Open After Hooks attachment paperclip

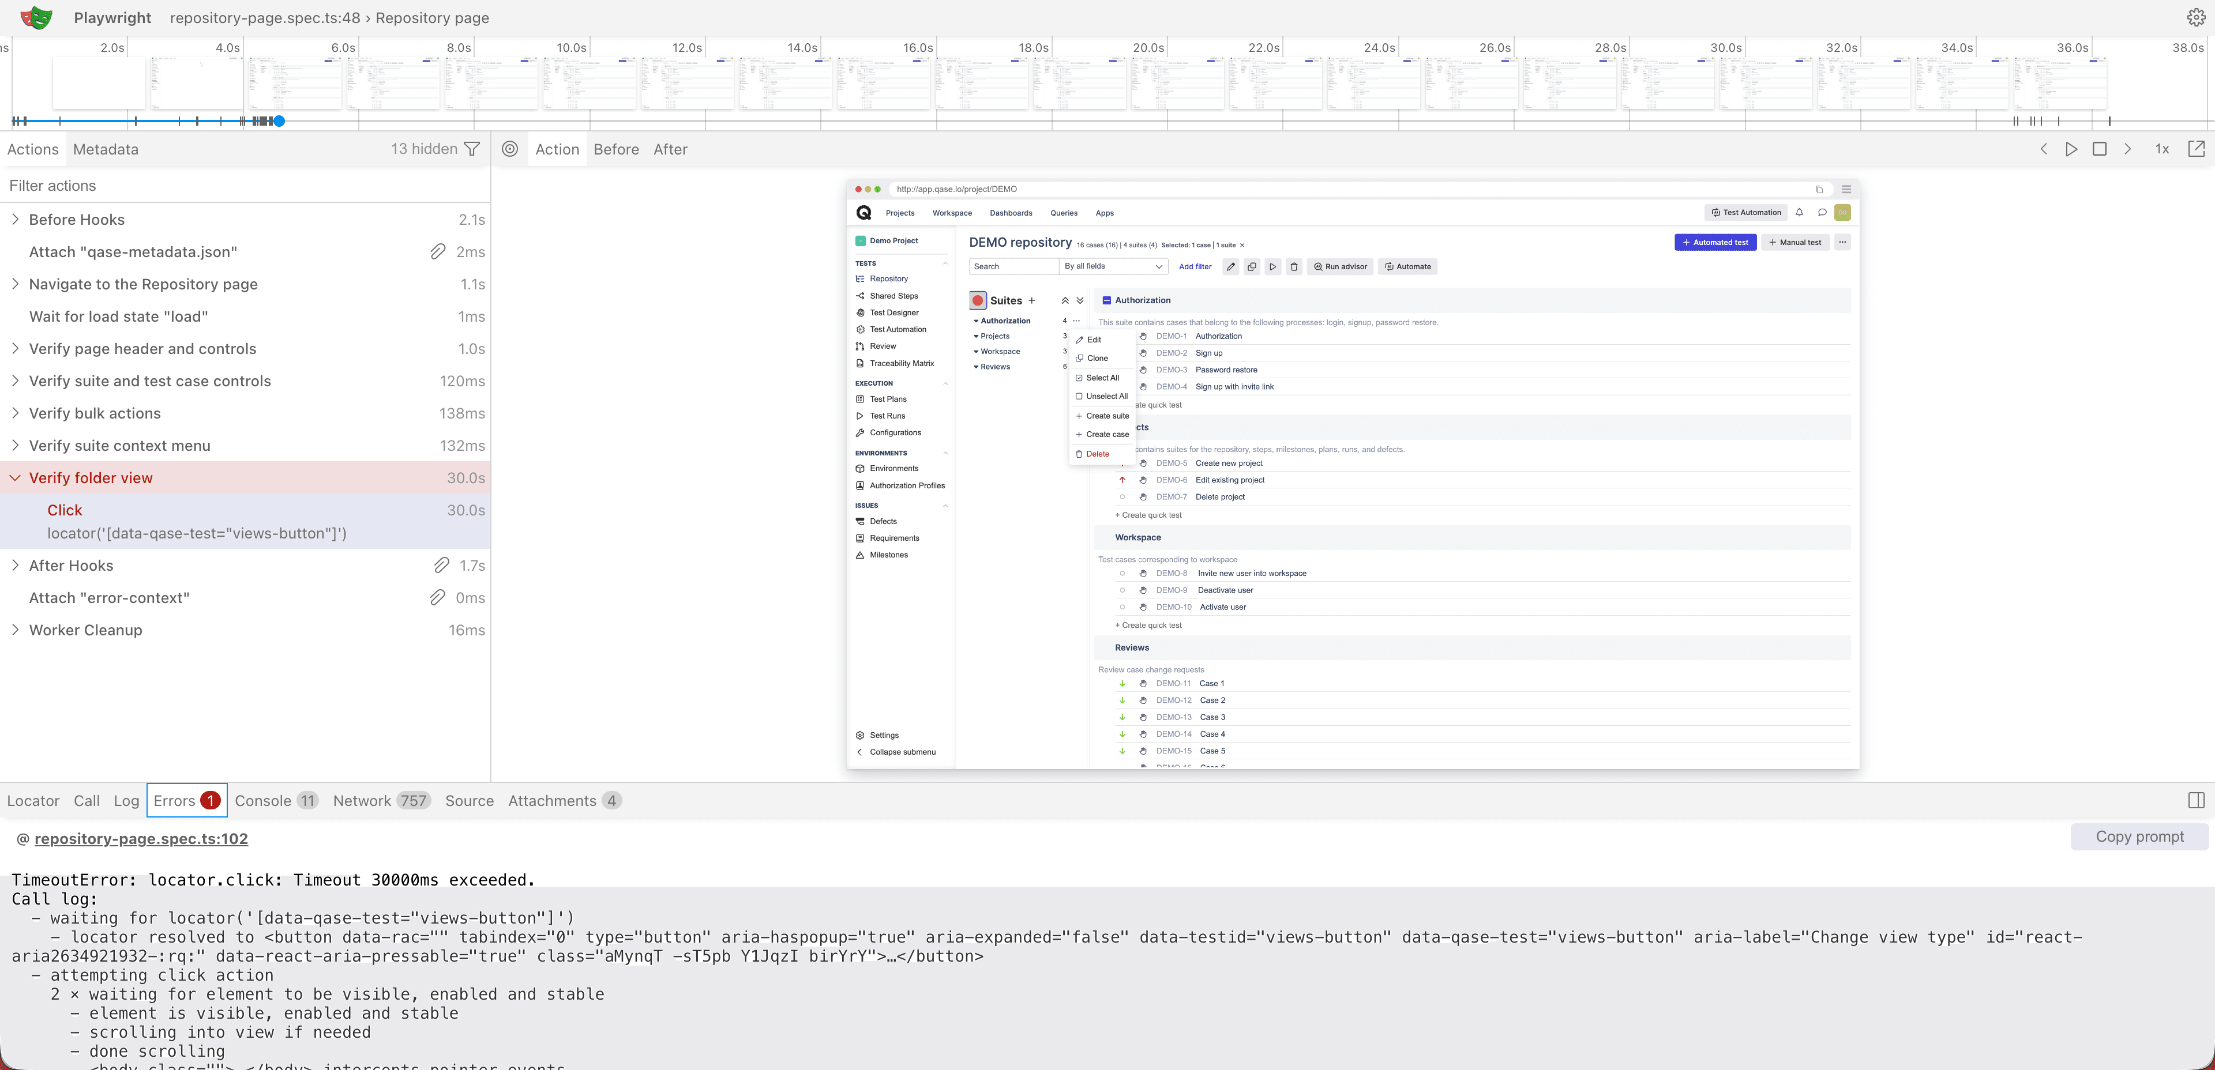pos(441,564)
